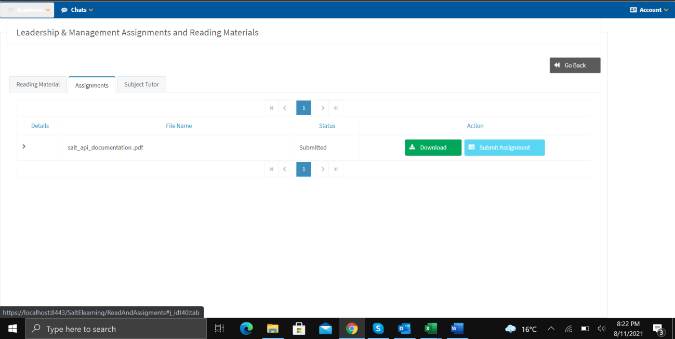
Task: Click the speech-bubble icon next to Chats
Action: tap(63, 9)
